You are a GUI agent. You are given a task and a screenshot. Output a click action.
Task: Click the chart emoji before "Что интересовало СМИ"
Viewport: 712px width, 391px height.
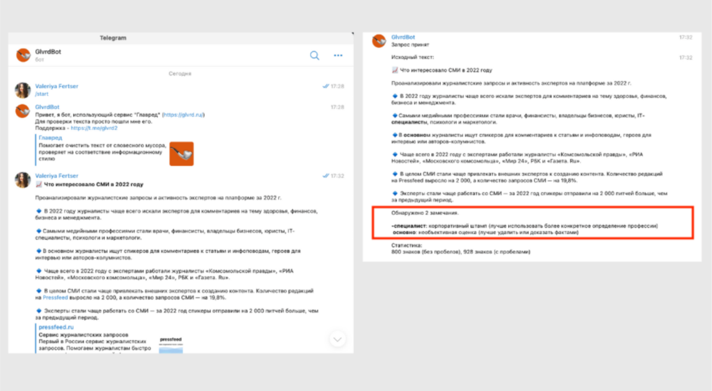(x=39, y=185)
